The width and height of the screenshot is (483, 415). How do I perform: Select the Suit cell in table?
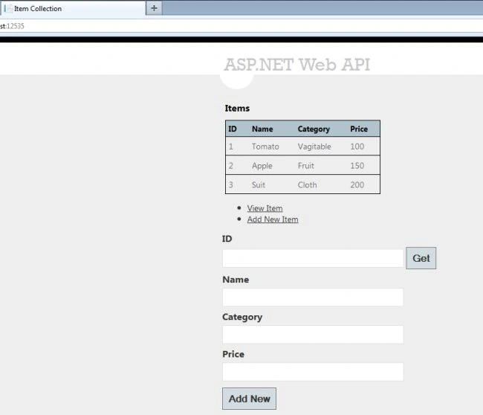[x=259, y=184]
